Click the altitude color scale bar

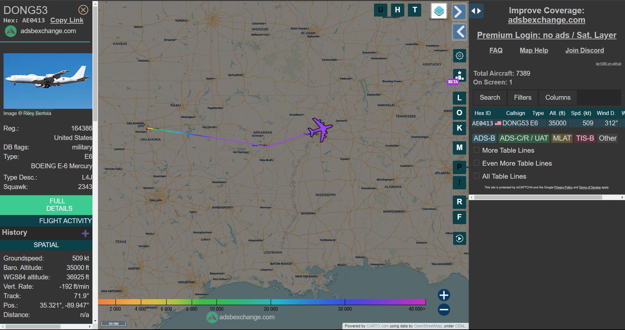point(262,302)
